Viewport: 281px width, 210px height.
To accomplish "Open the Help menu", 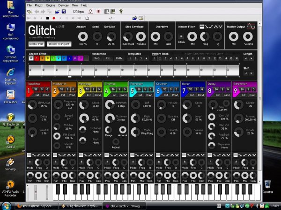I will (84, 5).
